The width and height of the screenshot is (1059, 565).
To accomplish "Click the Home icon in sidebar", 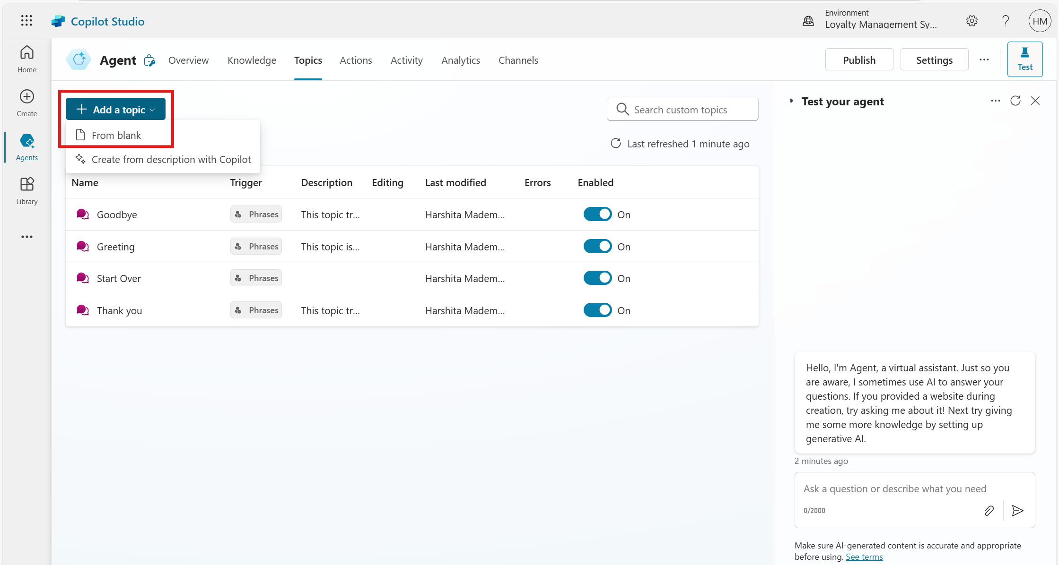I will click(27, 53).
